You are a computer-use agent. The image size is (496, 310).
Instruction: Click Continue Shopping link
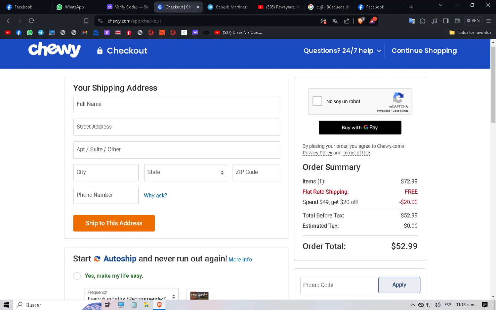coord(424,51)
